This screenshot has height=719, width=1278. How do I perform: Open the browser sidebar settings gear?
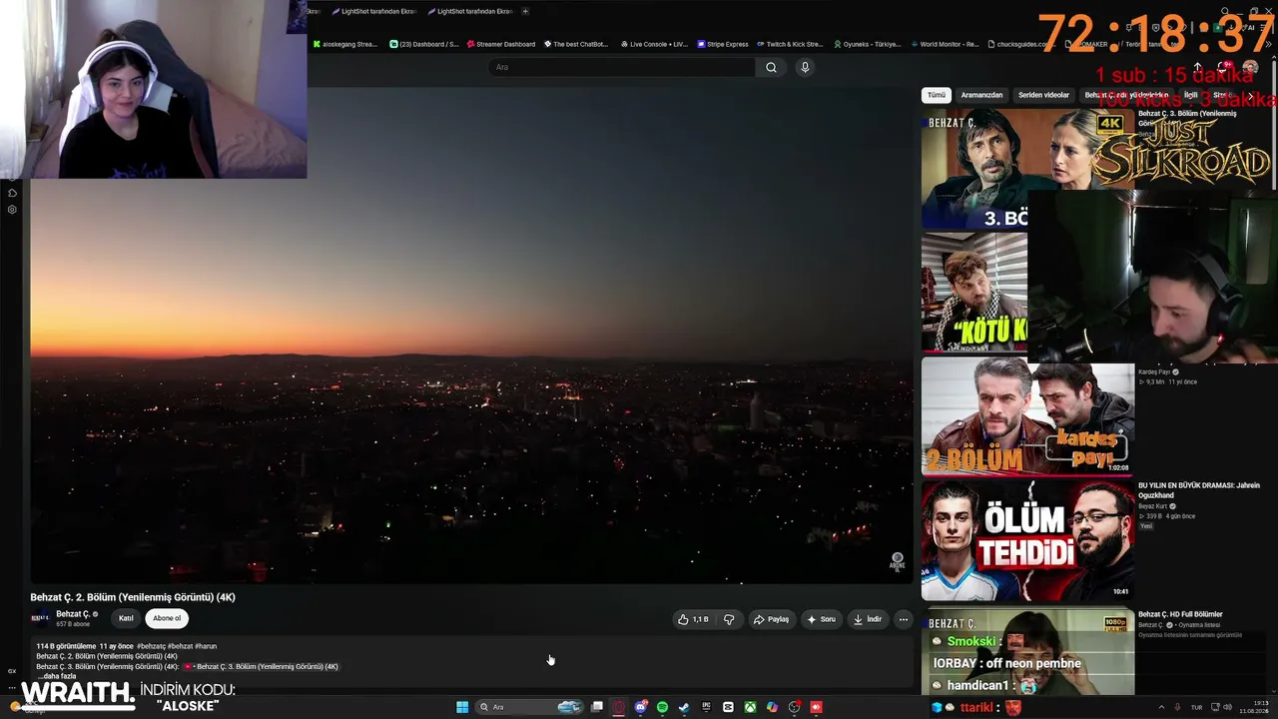(12, 210)
